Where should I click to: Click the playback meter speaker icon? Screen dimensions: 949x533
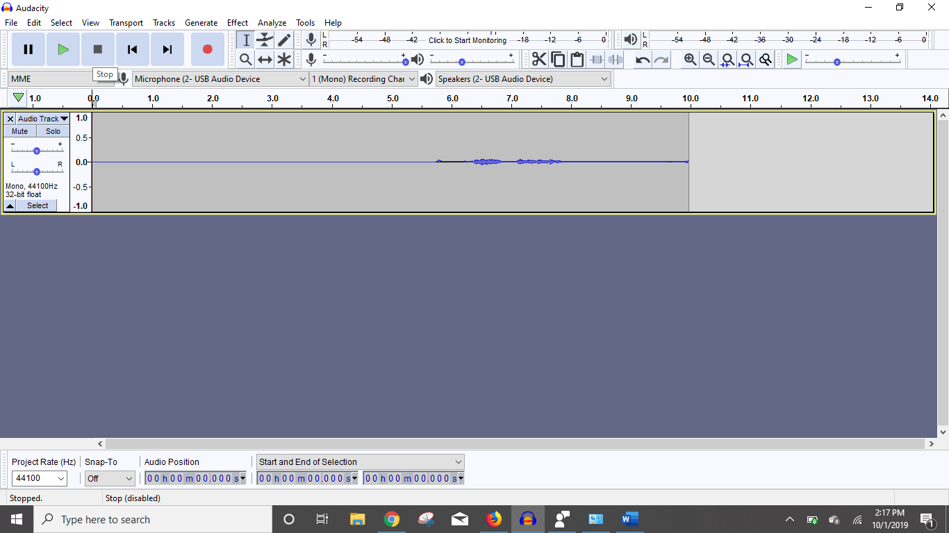point(630,40)
